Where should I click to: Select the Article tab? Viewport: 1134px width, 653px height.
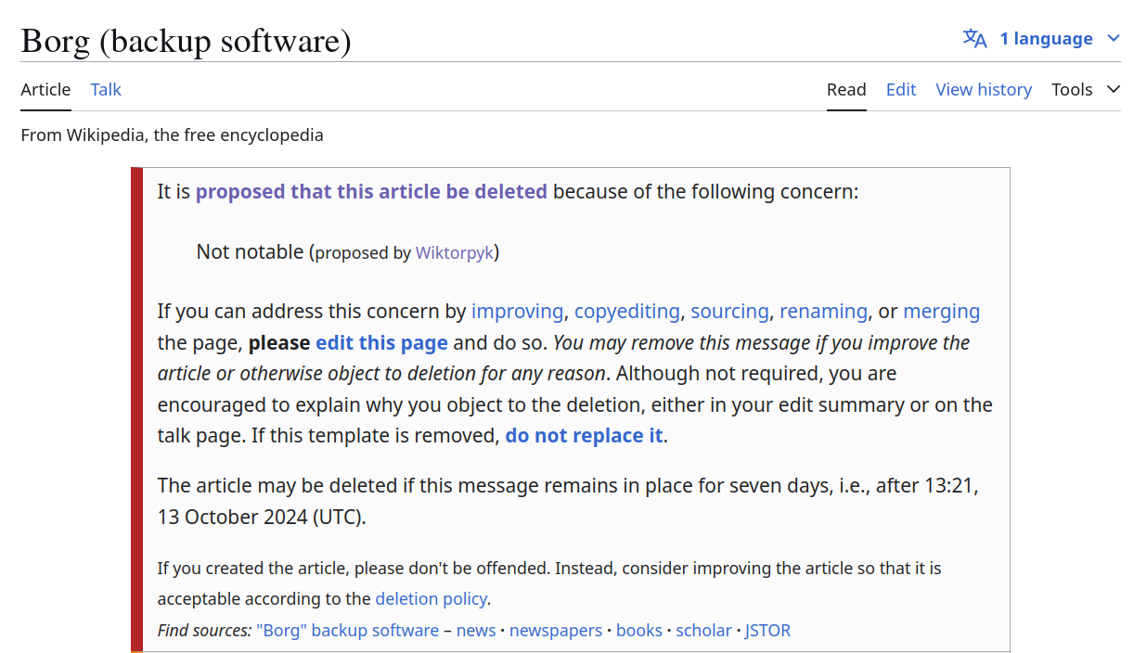point(45,90)
